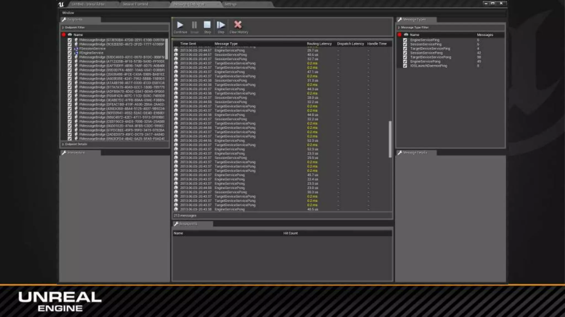Switch to the Session Frontend tab
This screenshot has height=317, width=565.
coord(135,4)
